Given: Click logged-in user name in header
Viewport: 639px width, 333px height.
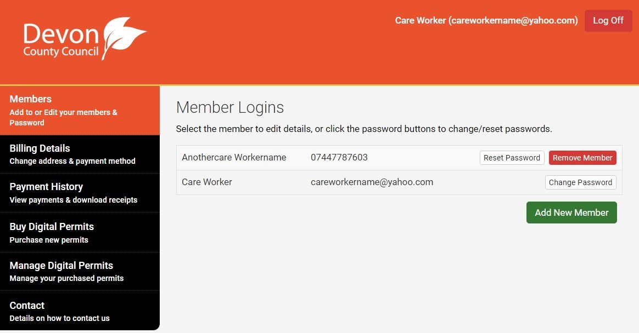Looking at the screenshot, I should pyautogui.click(x=486, y=20).
